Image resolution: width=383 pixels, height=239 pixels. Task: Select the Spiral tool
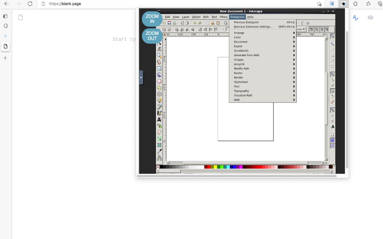tap(159, 94)
